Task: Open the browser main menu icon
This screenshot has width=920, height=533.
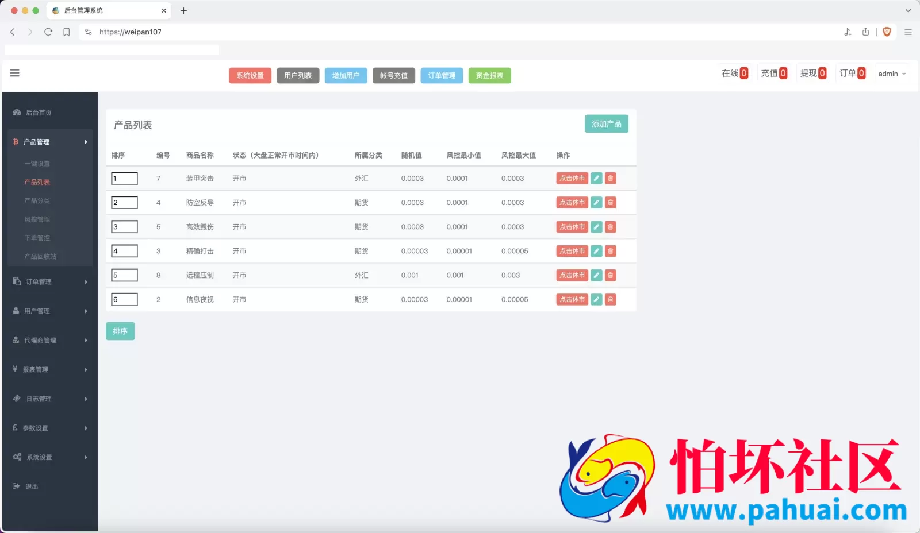Action: 908,32
